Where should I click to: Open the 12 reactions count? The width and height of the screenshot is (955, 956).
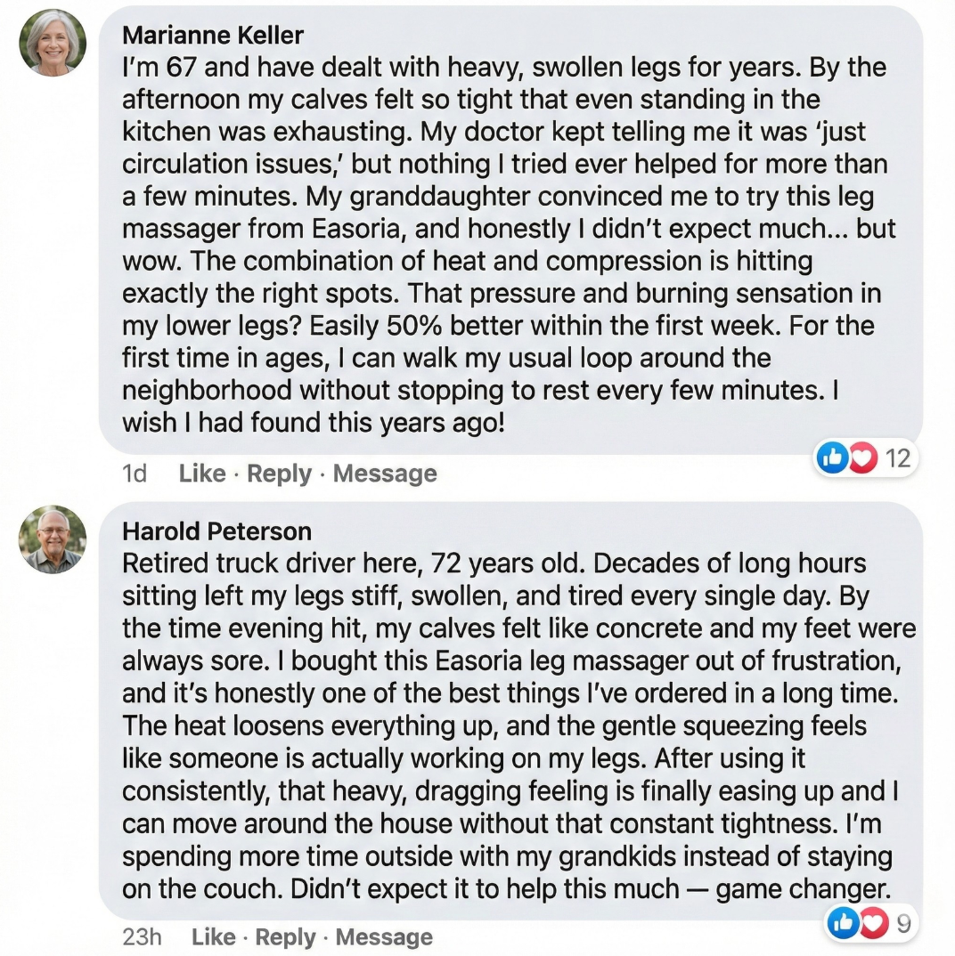898,458
